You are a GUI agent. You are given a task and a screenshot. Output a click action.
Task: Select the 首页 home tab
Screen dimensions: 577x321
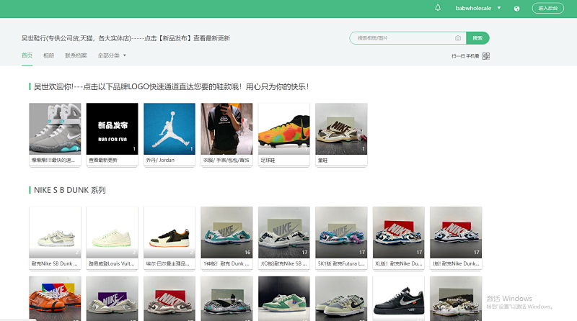[27, 55]
